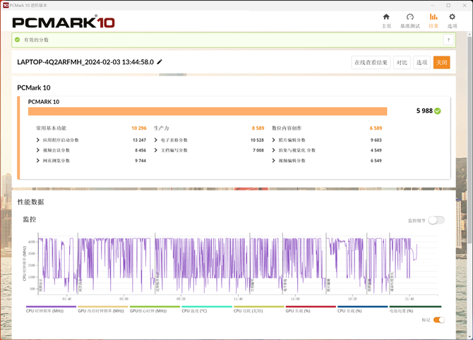
Task: Click the overall 5 988 score value
Action: [x=424, y=111]
